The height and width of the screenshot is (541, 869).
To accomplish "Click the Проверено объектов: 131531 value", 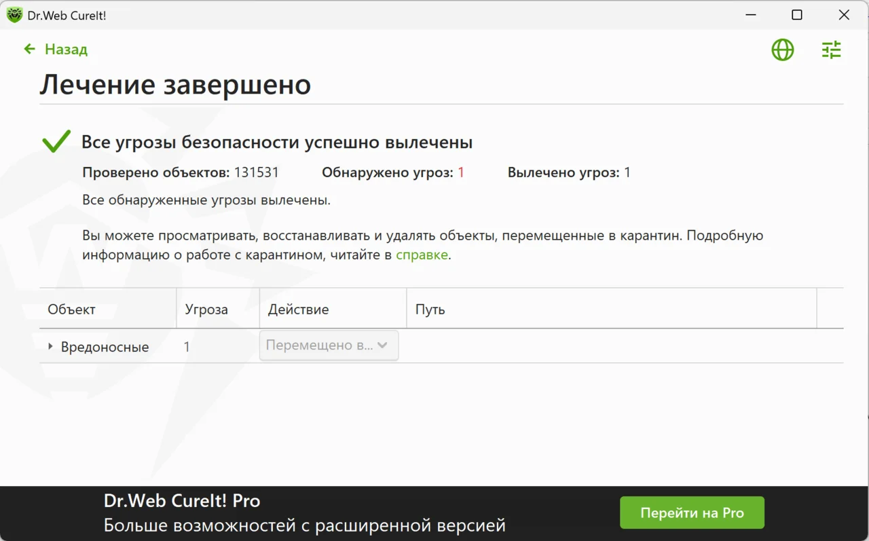I will (257, 172).
